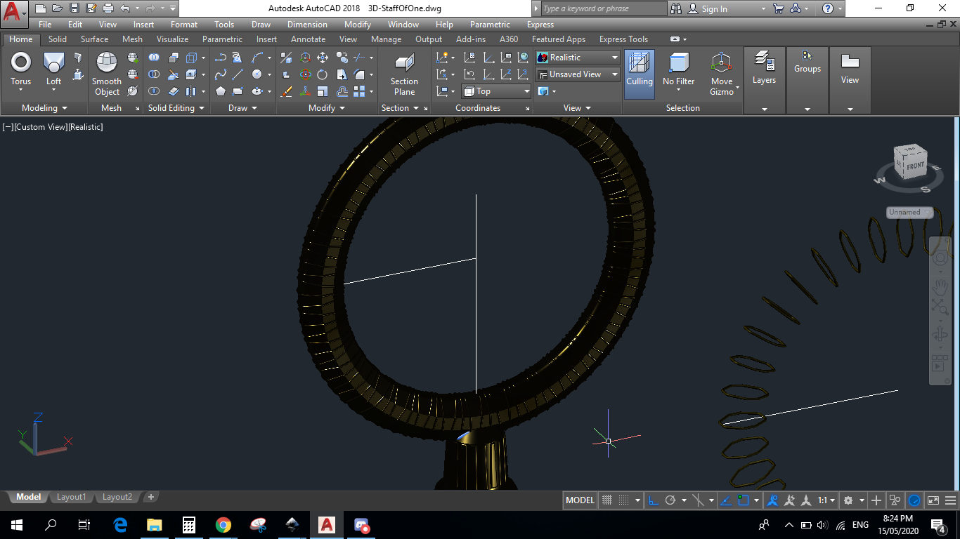Toggle Polar Tracking in status bar
Screen dimensions: 960x539
point(670,500)
